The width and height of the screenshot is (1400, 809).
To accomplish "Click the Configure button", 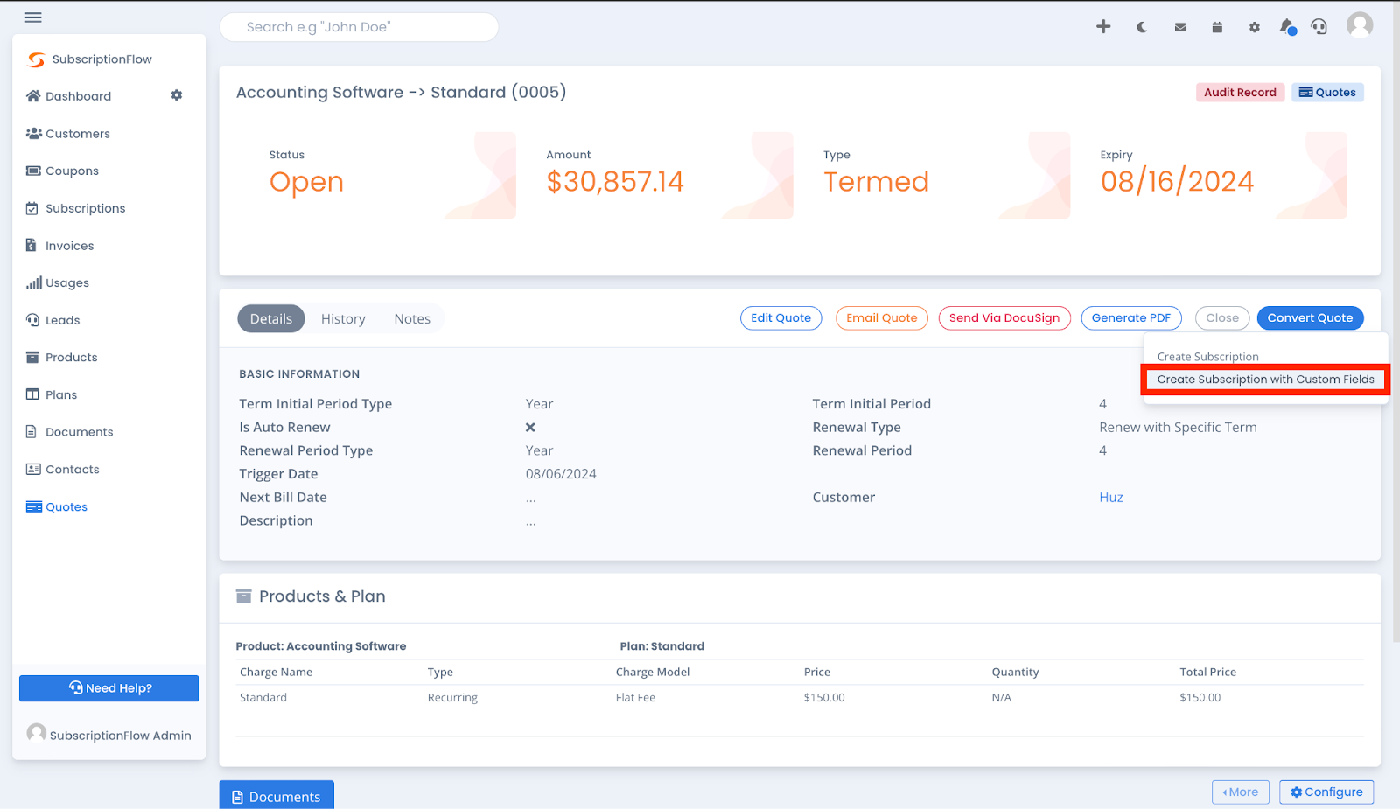I will [1326, 792].
